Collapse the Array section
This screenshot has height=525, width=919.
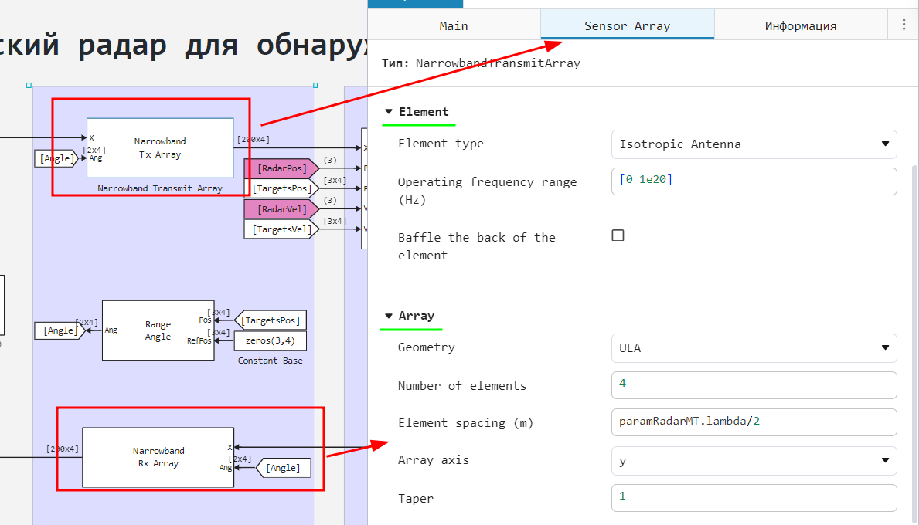coord(389,316)
